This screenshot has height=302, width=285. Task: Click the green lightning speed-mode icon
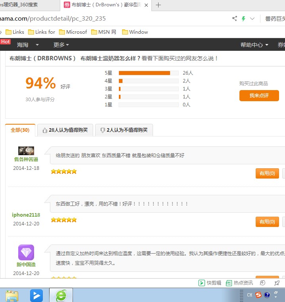(243, 19)
